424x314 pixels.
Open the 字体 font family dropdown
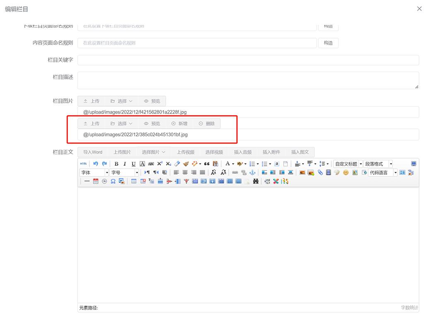(x=94, y=172)
